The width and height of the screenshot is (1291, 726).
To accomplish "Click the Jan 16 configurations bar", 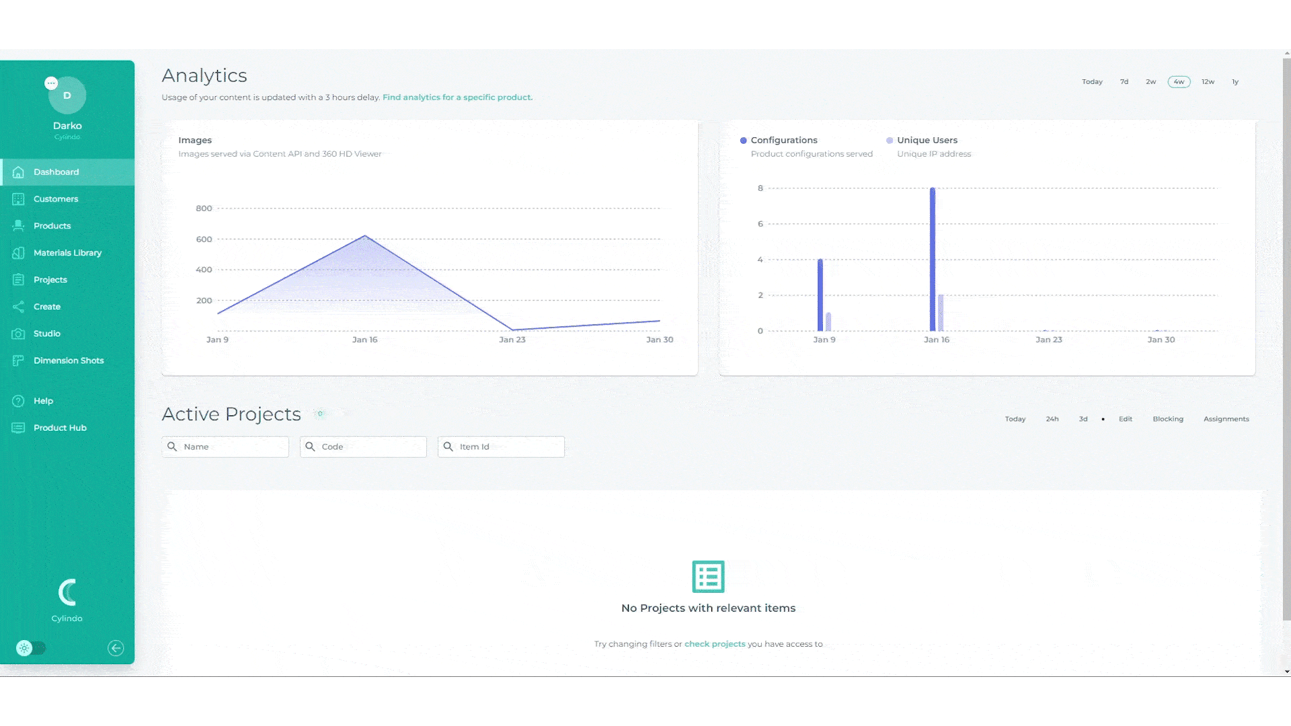I will [933, 259].
